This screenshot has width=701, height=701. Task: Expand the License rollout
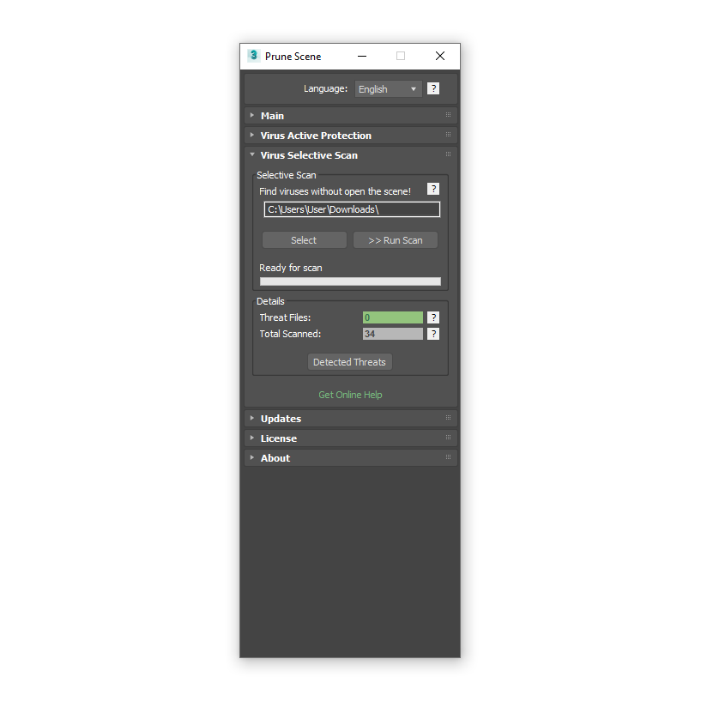pos(350,438)
